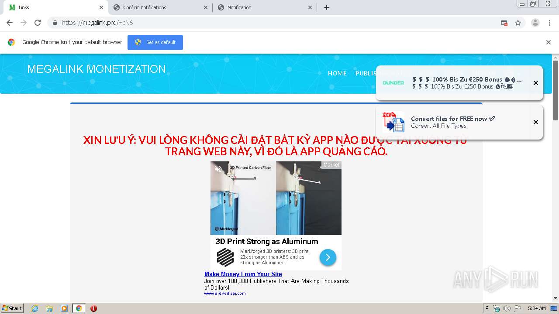Screen dimensions: 559x314
Task: Bookmark this page with the star icon
Action: click(x=518, y=23)
